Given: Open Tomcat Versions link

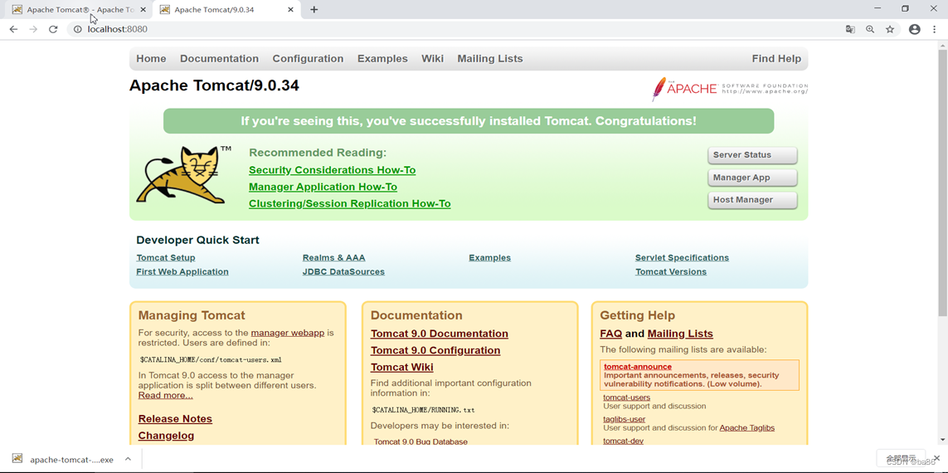Looking at the screenshot, I should tap(670, 271).
